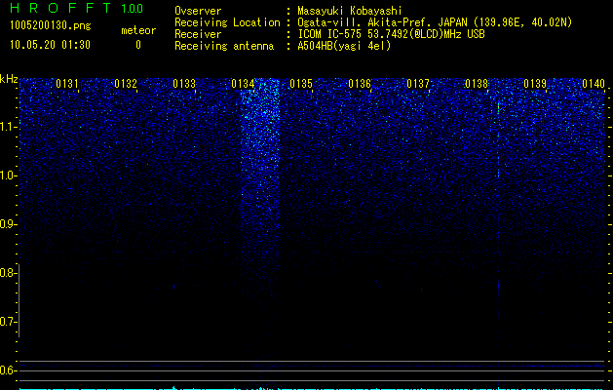613x390 pixels.
Task: Click the 0136 time marker
Action: [x=360, y=84]
